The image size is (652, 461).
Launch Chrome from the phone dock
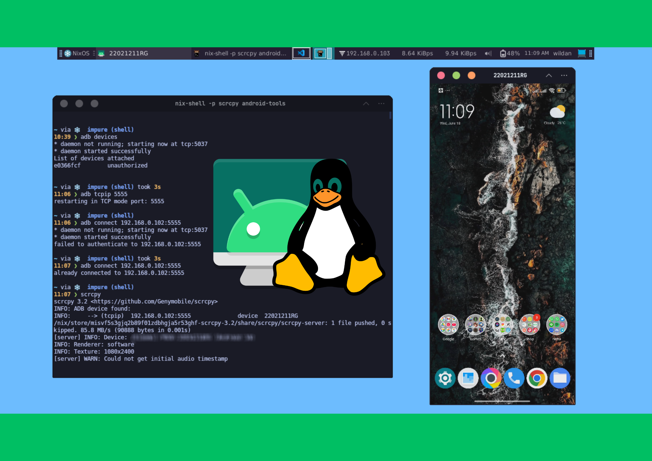[x=537, y=378]
